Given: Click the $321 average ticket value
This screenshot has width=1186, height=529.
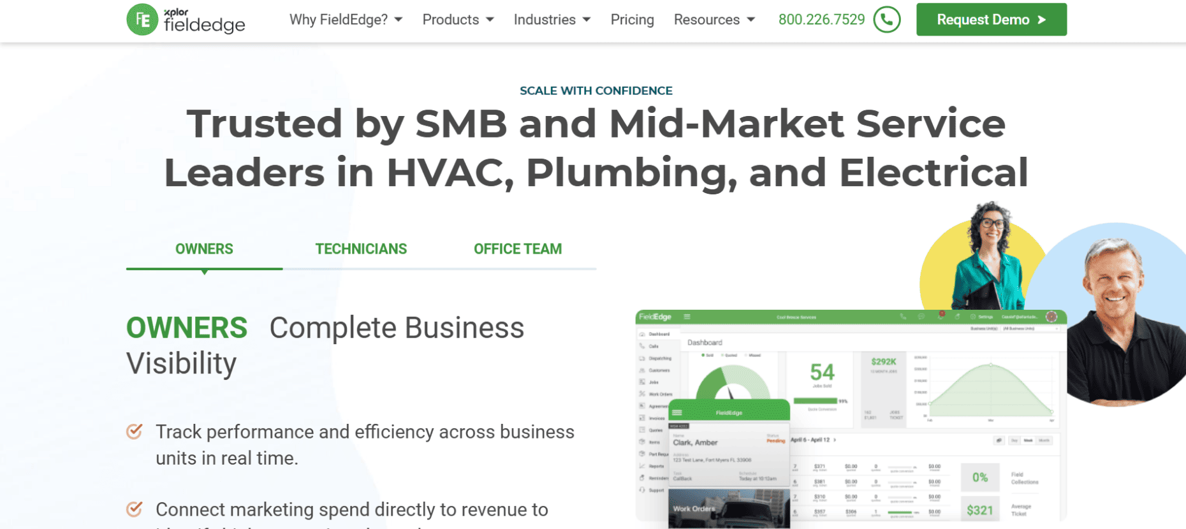Looking at the screenshot, I should (x=979, y=510).
